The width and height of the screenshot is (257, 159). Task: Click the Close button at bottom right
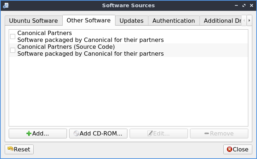point(237,149)
